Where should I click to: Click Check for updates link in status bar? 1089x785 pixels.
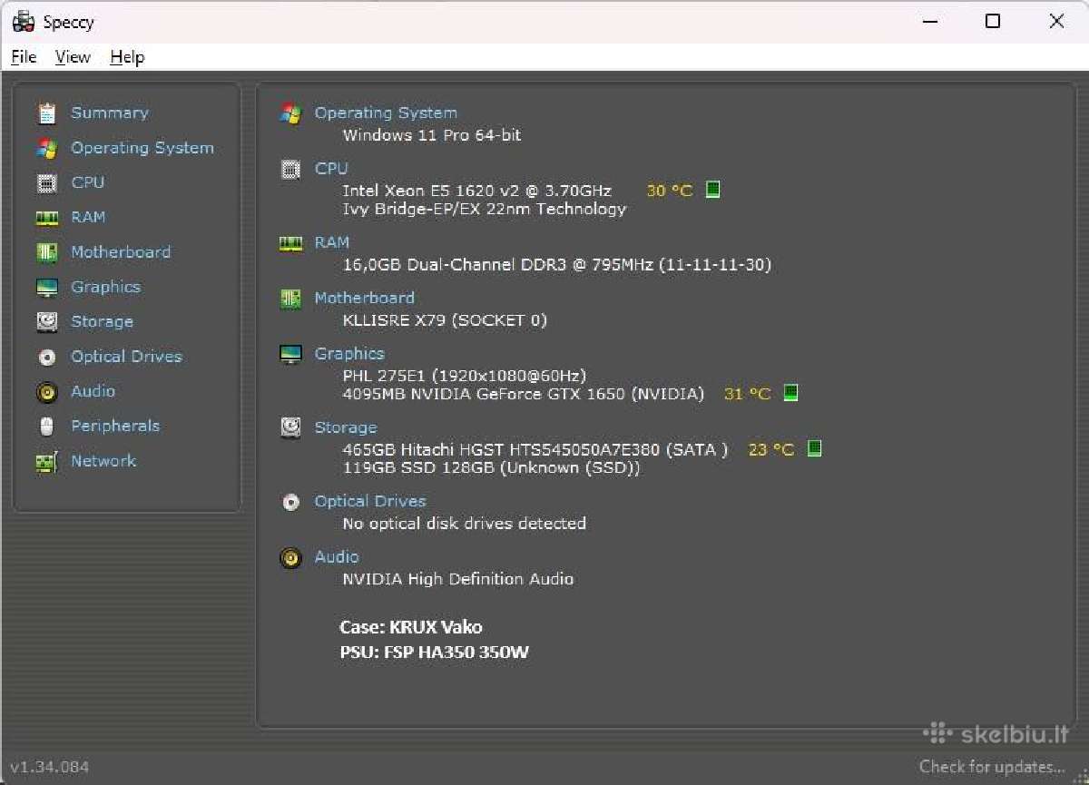(992, 767)
